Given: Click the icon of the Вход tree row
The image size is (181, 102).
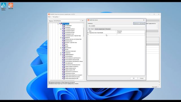Looking at the screenshot, I should [64, 44].
